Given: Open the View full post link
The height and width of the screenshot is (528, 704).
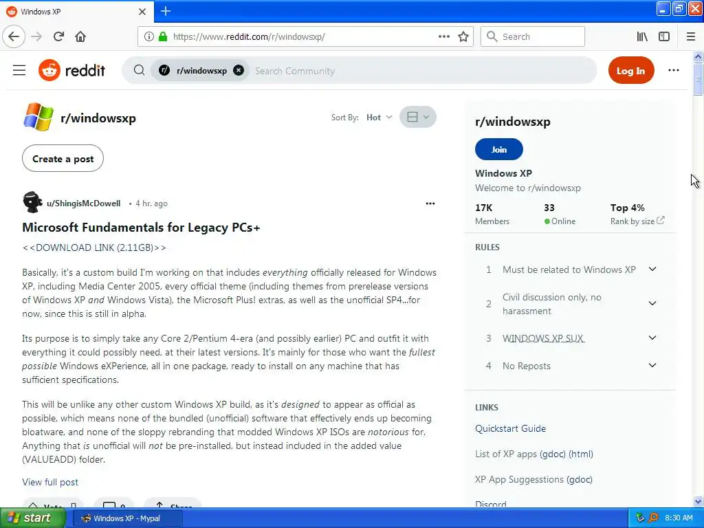Looking at the screenshot, I should coord(50,482).
